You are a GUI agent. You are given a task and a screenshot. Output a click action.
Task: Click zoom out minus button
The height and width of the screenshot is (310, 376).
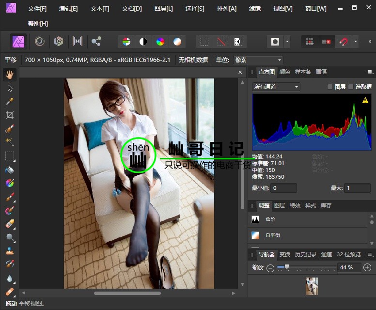point(270,268)
